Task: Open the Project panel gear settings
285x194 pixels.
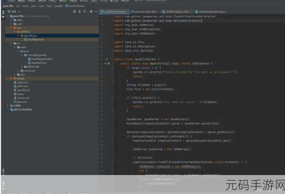Action: (91, 11)
